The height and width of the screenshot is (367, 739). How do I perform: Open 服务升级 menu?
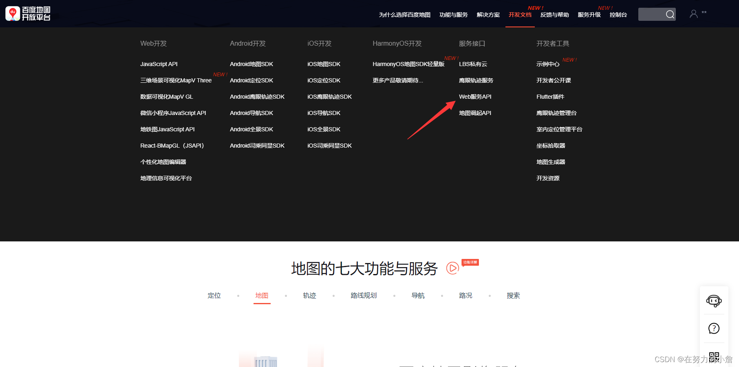(x=589, y=15)
